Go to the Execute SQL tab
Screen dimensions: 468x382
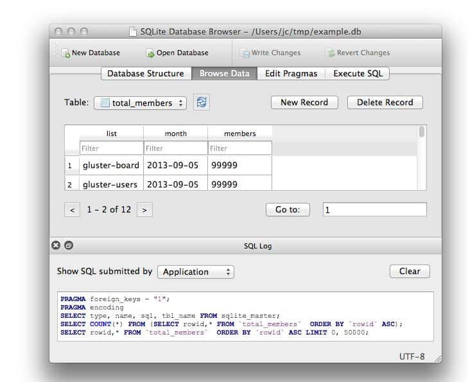pyautogui.click(x=358, y=74)
